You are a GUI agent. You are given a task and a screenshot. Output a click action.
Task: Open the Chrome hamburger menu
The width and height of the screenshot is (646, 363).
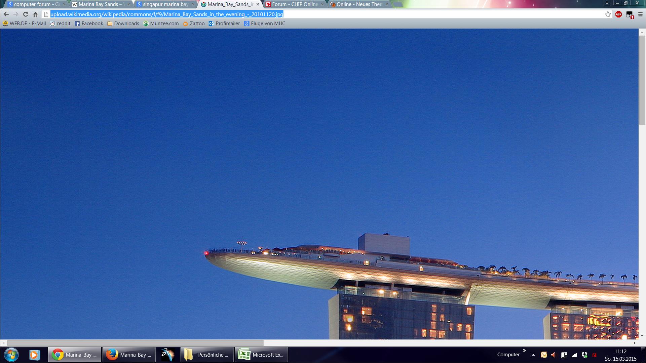[x=640, y=14]
